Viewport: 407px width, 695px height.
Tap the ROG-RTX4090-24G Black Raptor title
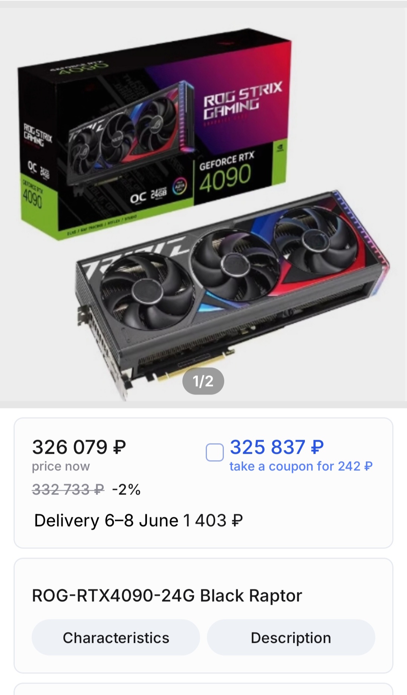point(167,595)
